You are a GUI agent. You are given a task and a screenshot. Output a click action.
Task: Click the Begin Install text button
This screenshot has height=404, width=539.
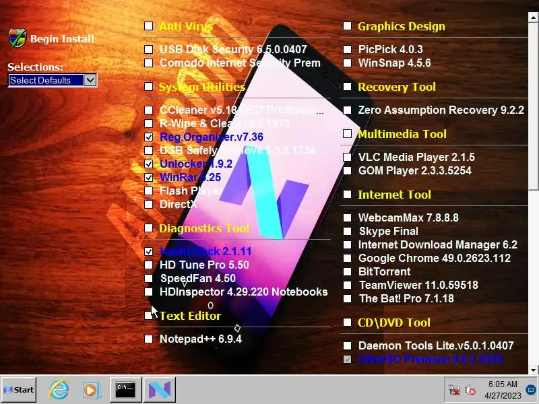tap(62, 38)
